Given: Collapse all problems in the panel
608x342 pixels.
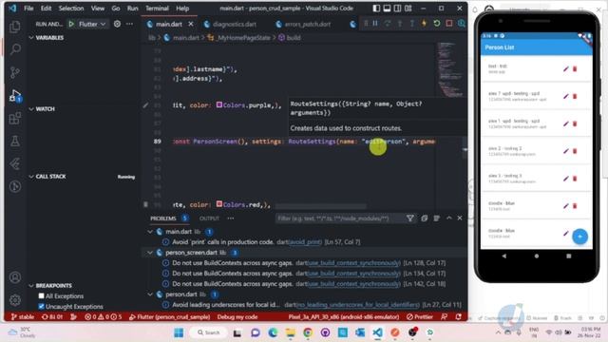Looking at the screenshot, I should coord(424,218).
